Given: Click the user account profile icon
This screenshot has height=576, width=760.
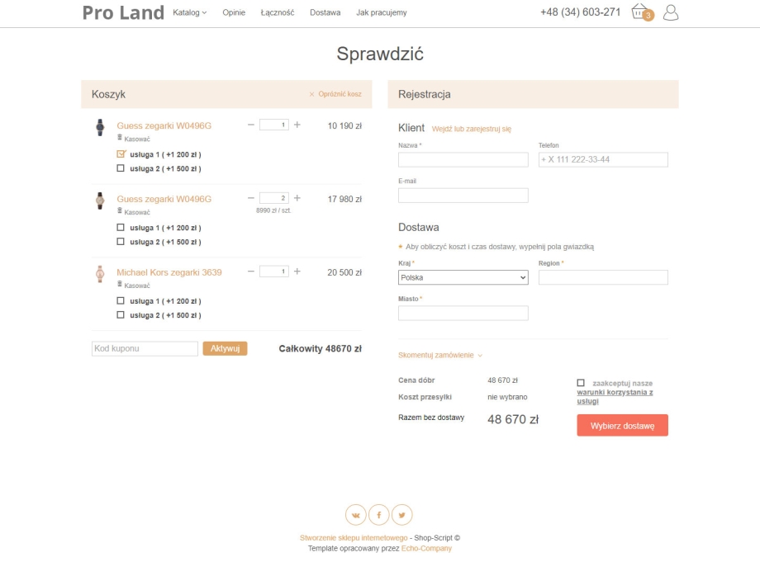Looking at the screenshot, I should (x=671, y=12).
